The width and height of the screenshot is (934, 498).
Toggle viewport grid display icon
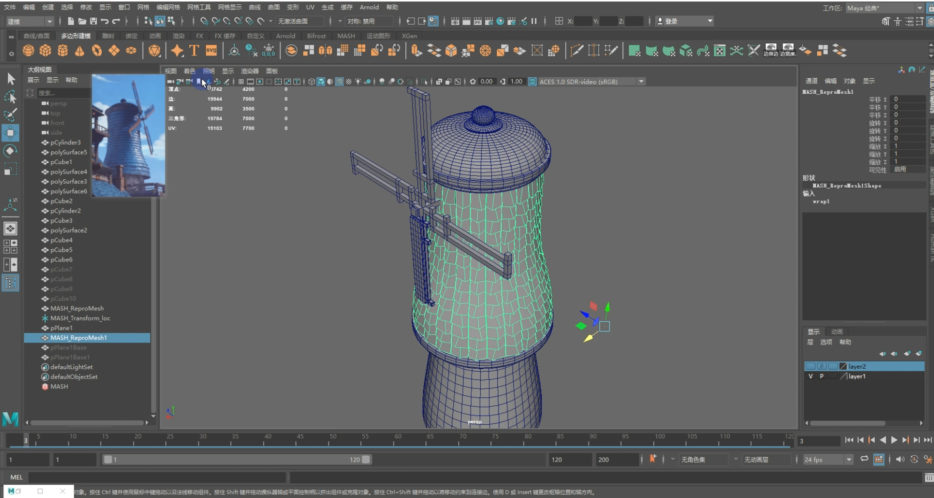(241, 82)
